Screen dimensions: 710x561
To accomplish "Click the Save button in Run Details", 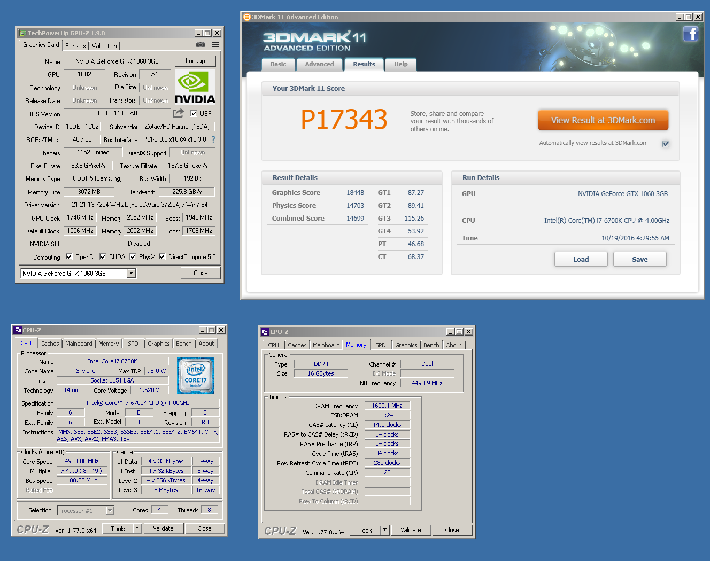I will coord(640,259).
